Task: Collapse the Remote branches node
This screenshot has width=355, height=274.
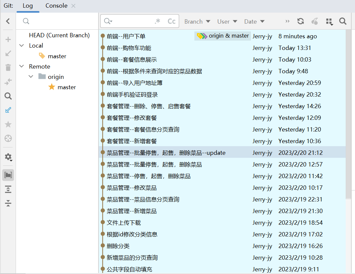Action: click(x=22, y=66)
